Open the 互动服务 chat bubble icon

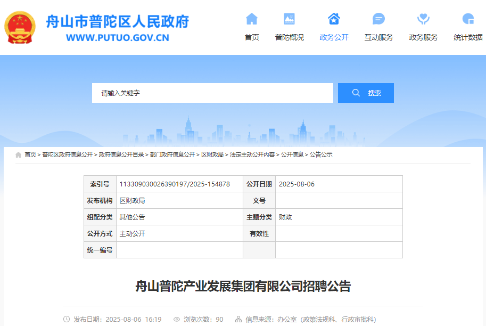tap(378, 19)
